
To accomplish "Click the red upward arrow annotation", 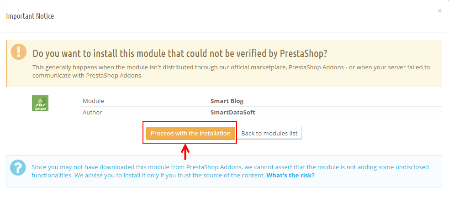I will tap(185, 152).
